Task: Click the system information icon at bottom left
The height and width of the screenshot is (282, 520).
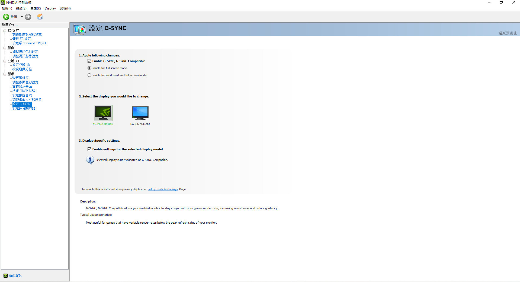Action: pos(5,275)
